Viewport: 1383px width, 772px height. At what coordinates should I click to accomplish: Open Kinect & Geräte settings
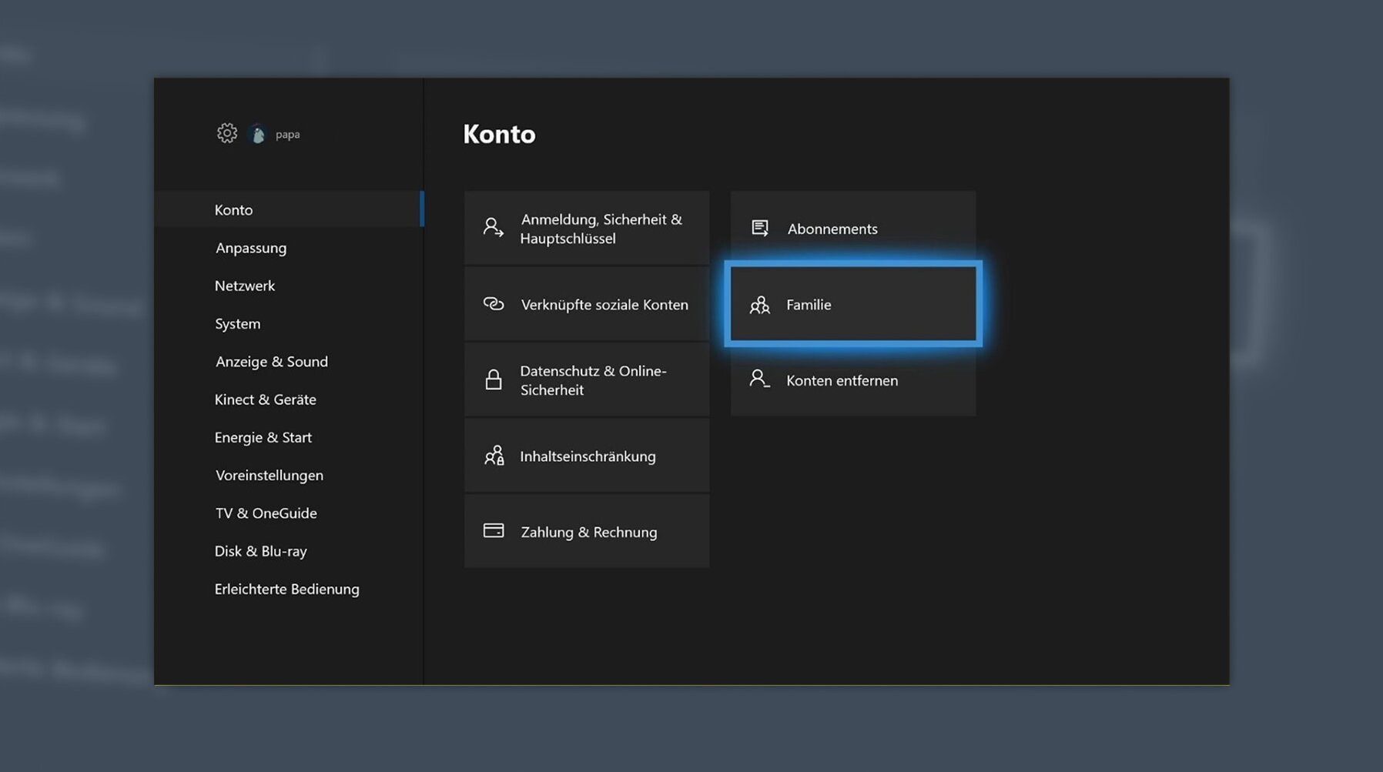coord(265,399)
